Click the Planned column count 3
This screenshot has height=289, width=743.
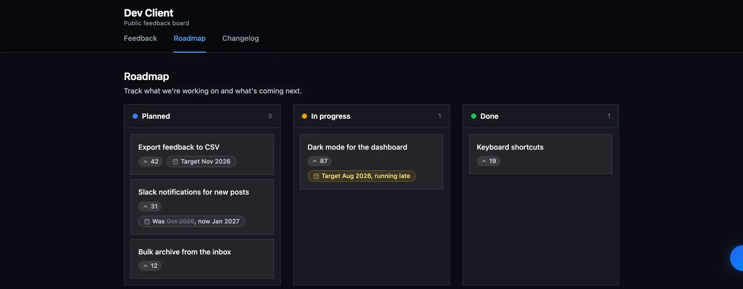click(x=270, y=116)
